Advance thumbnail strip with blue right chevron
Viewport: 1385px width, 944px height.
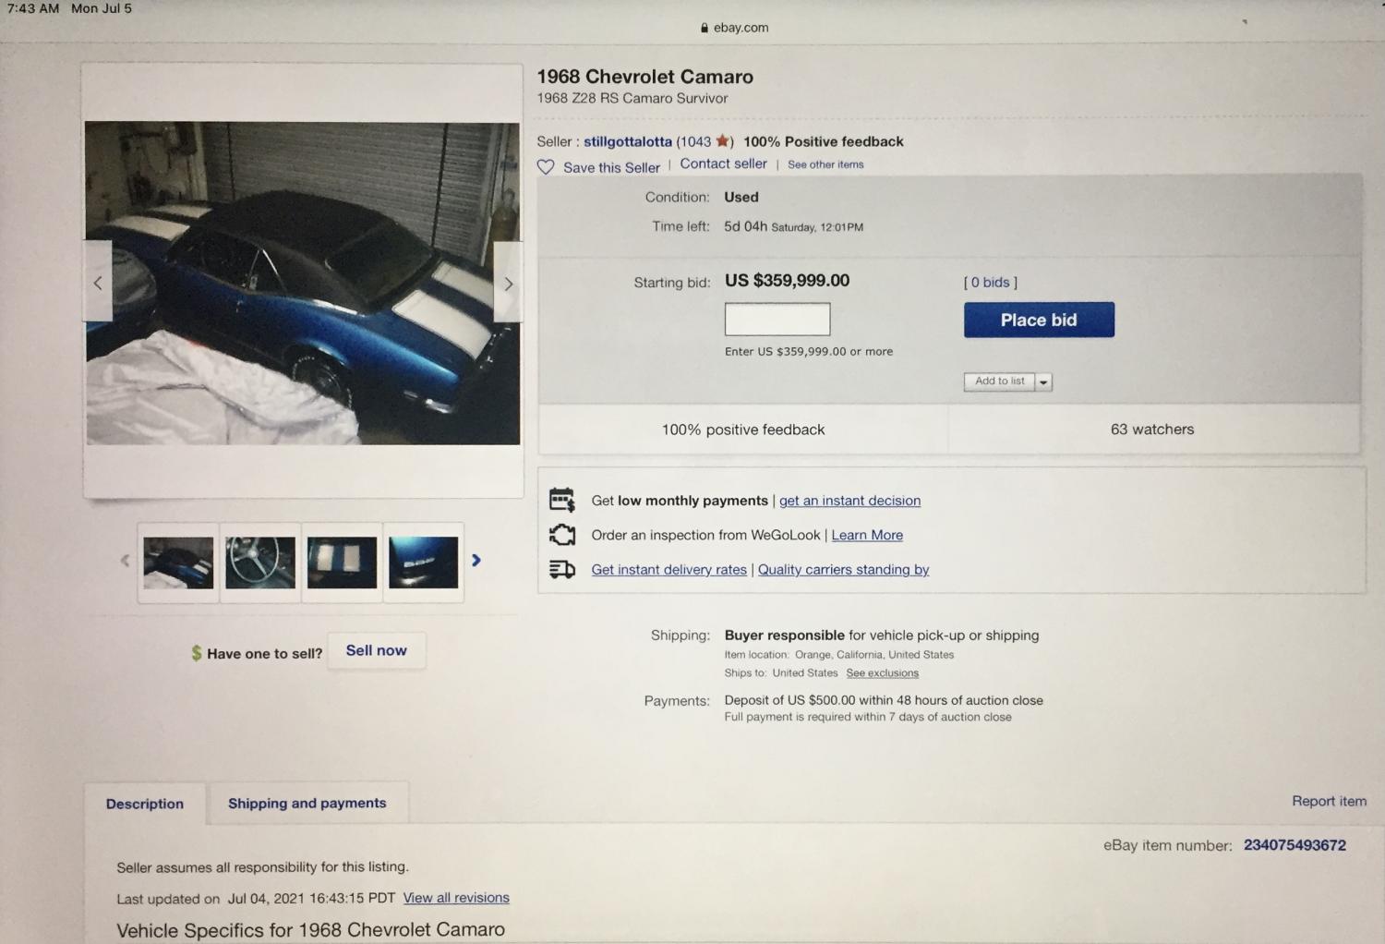tap(476, 560)
